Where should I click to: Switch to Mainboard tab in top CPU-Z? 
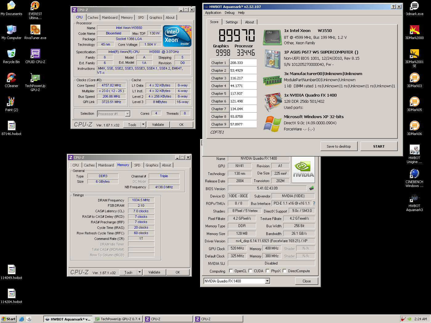point(110,18)
